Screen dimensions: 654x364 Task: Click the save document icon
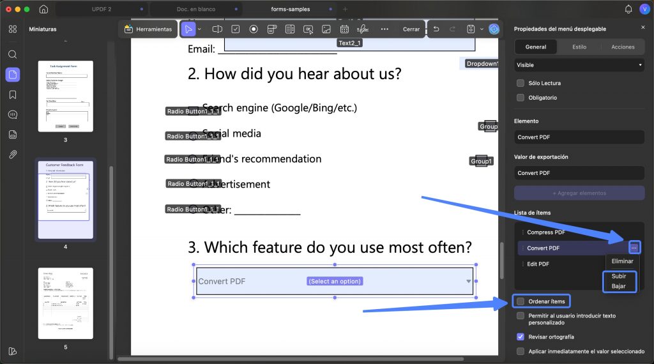(x=471, y=29)
